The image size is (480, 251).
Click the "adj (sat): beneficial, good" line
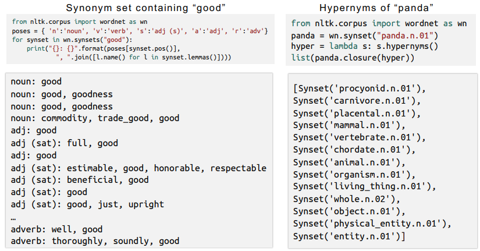(x=80, y=180)
